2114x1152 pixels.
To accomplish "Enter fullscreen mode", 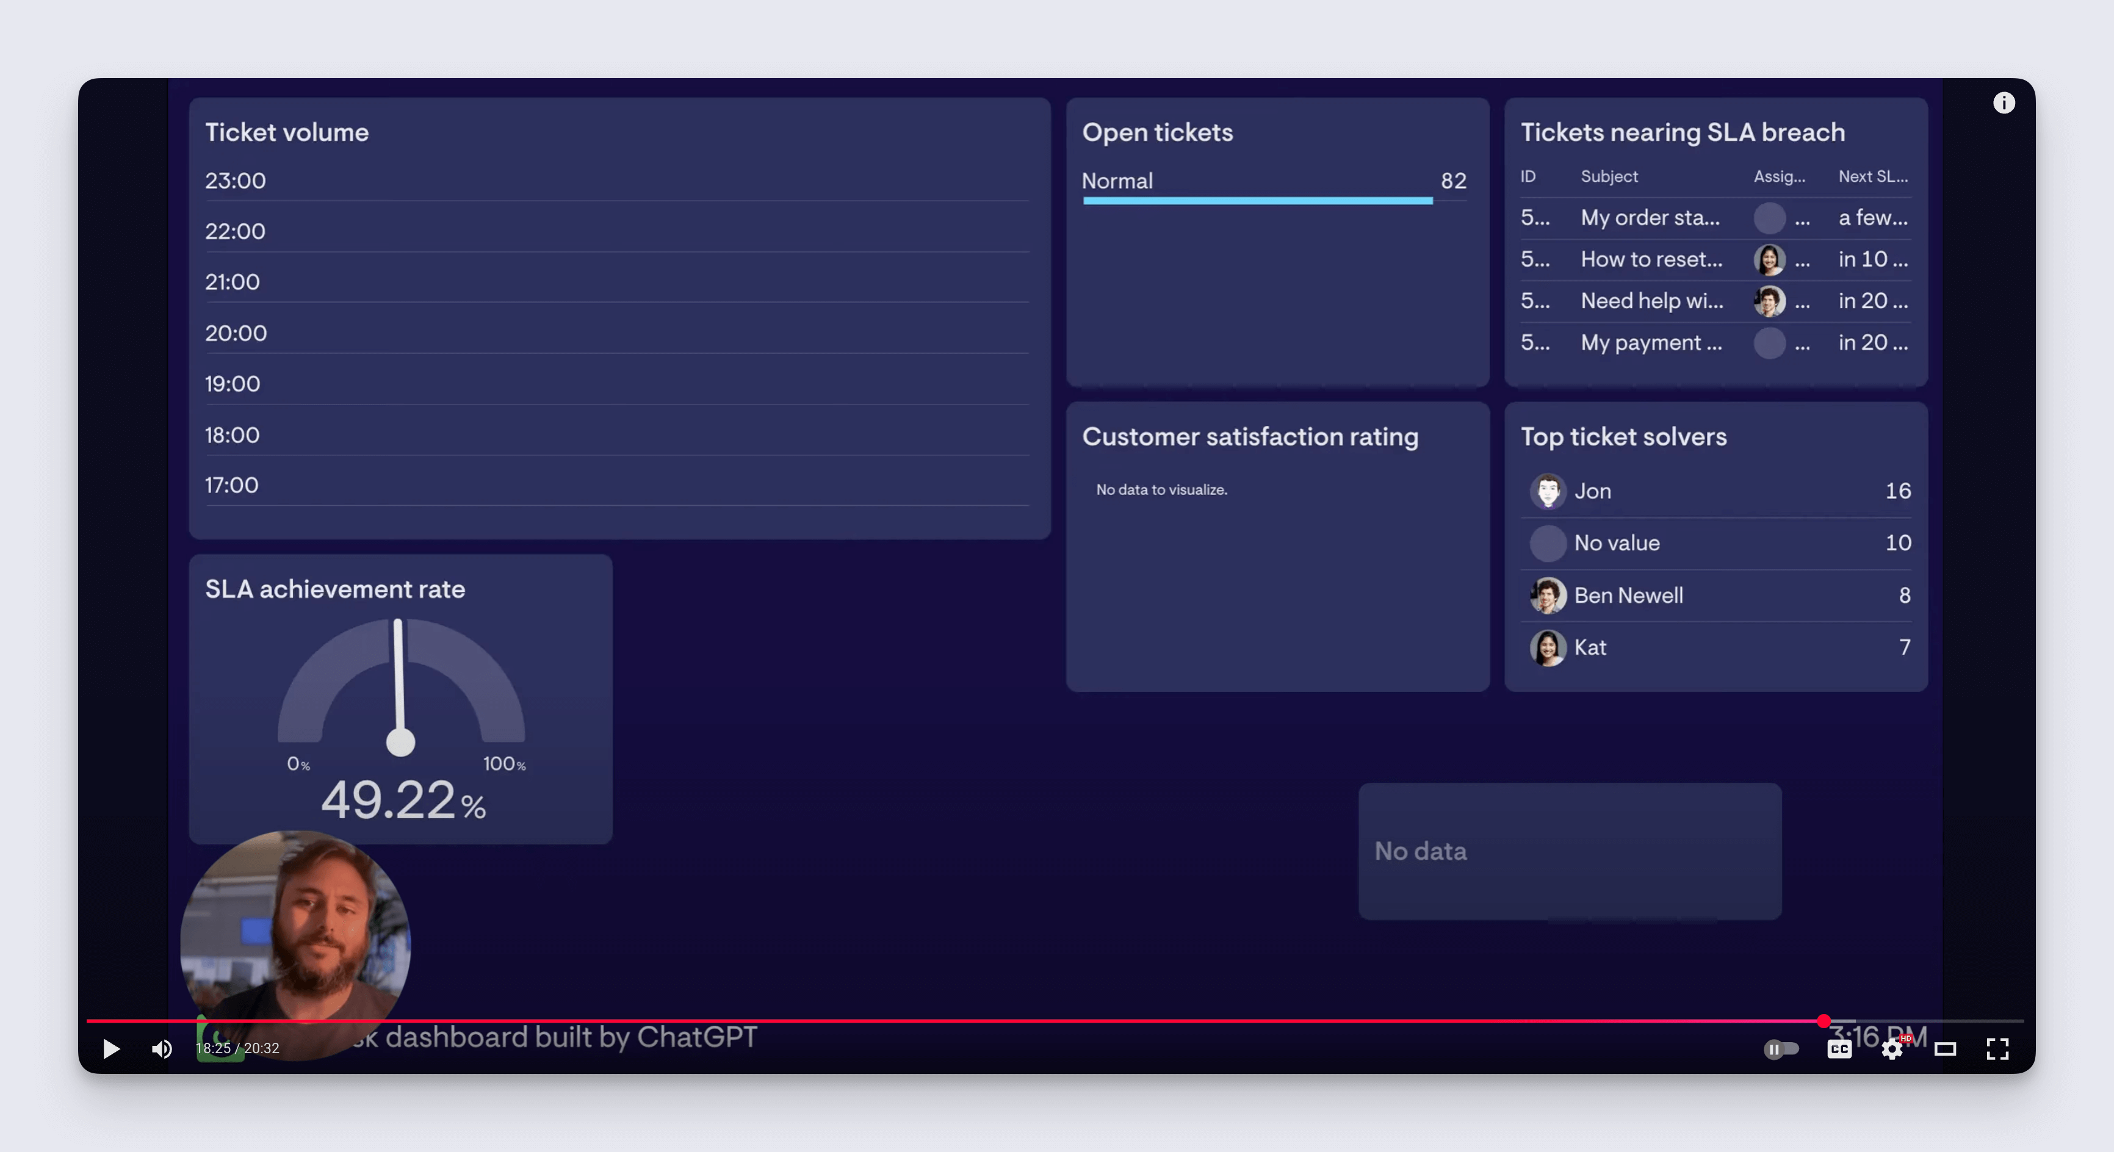I will (x=1997, y=1049).
